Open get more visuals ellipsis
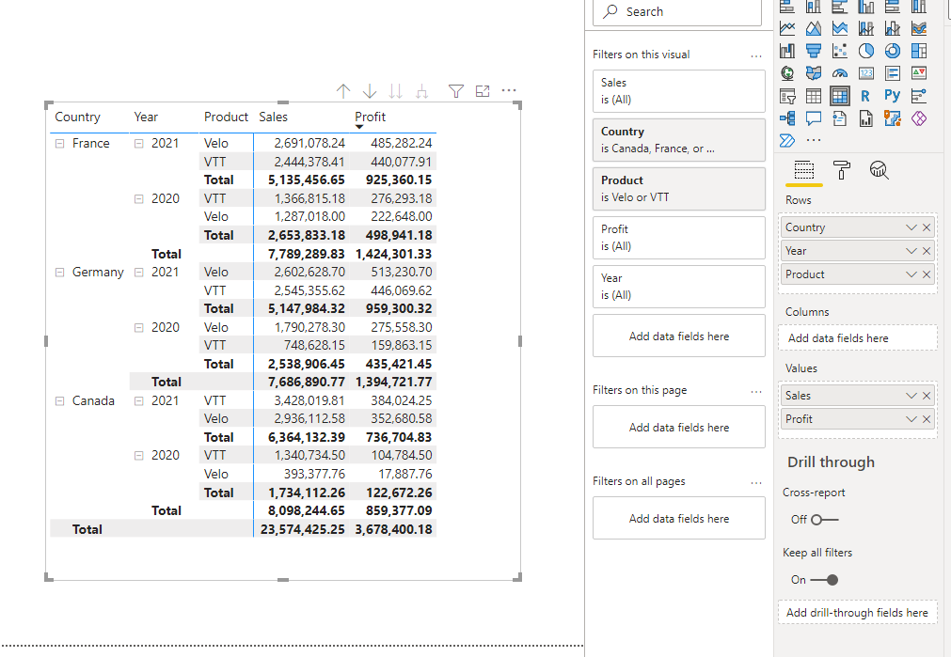 click(x=814, y=141)
